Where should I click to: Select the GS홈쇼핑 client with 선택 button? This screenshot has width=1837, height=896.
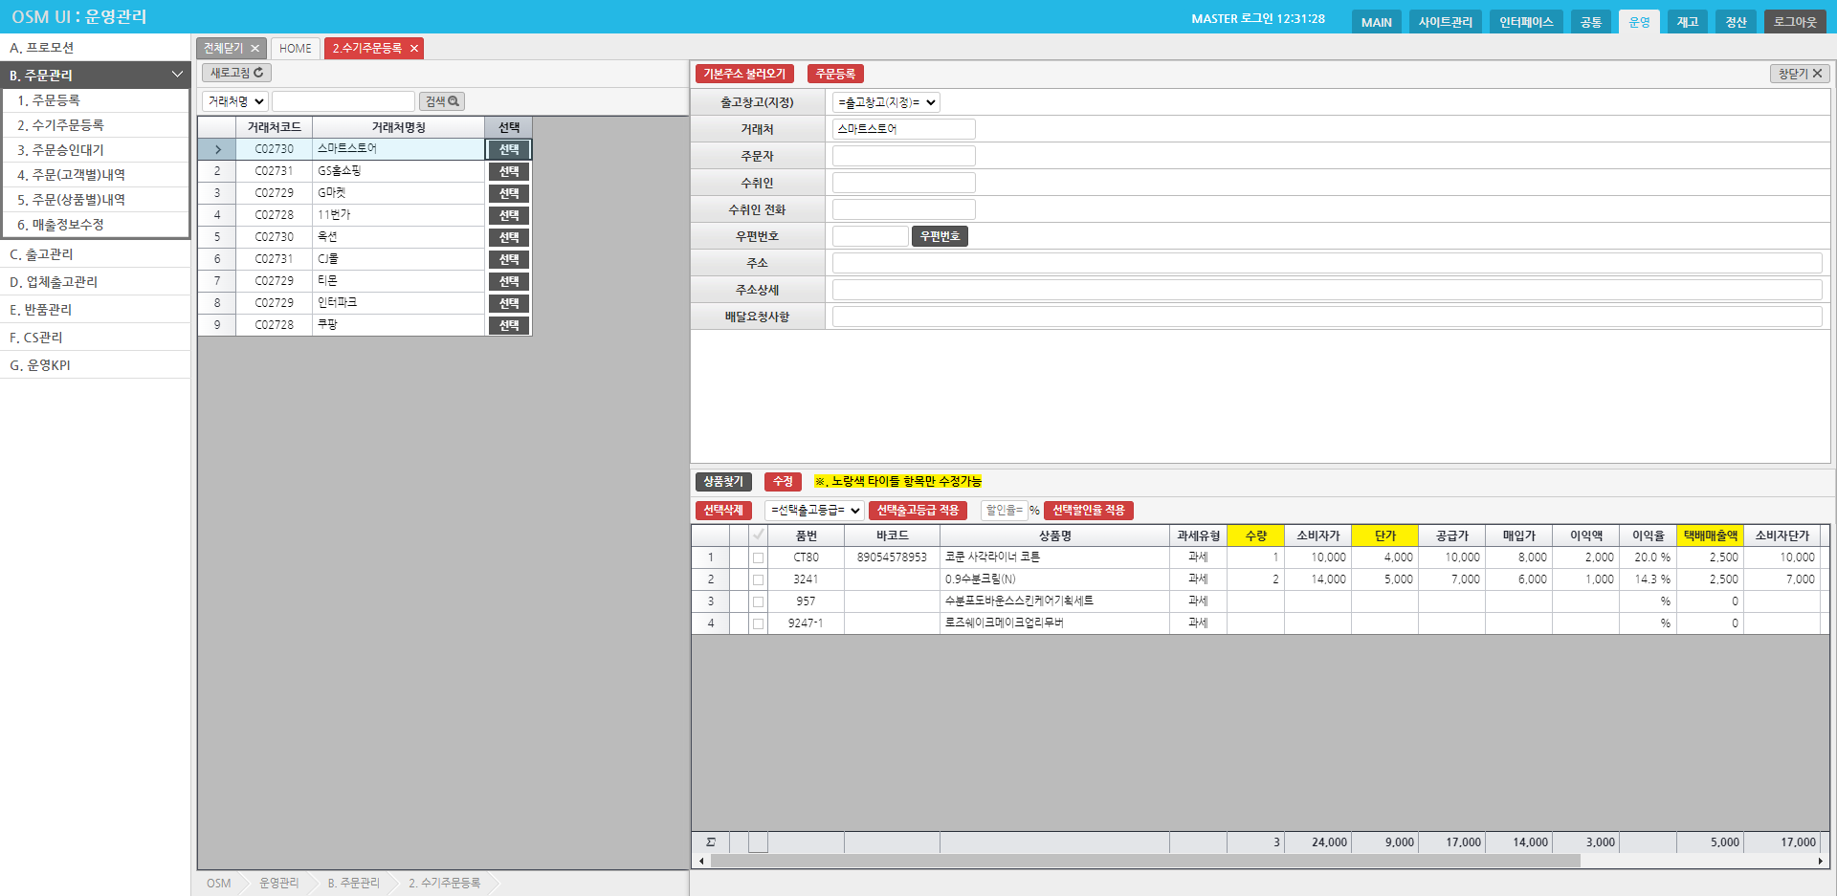coord(509,171)
